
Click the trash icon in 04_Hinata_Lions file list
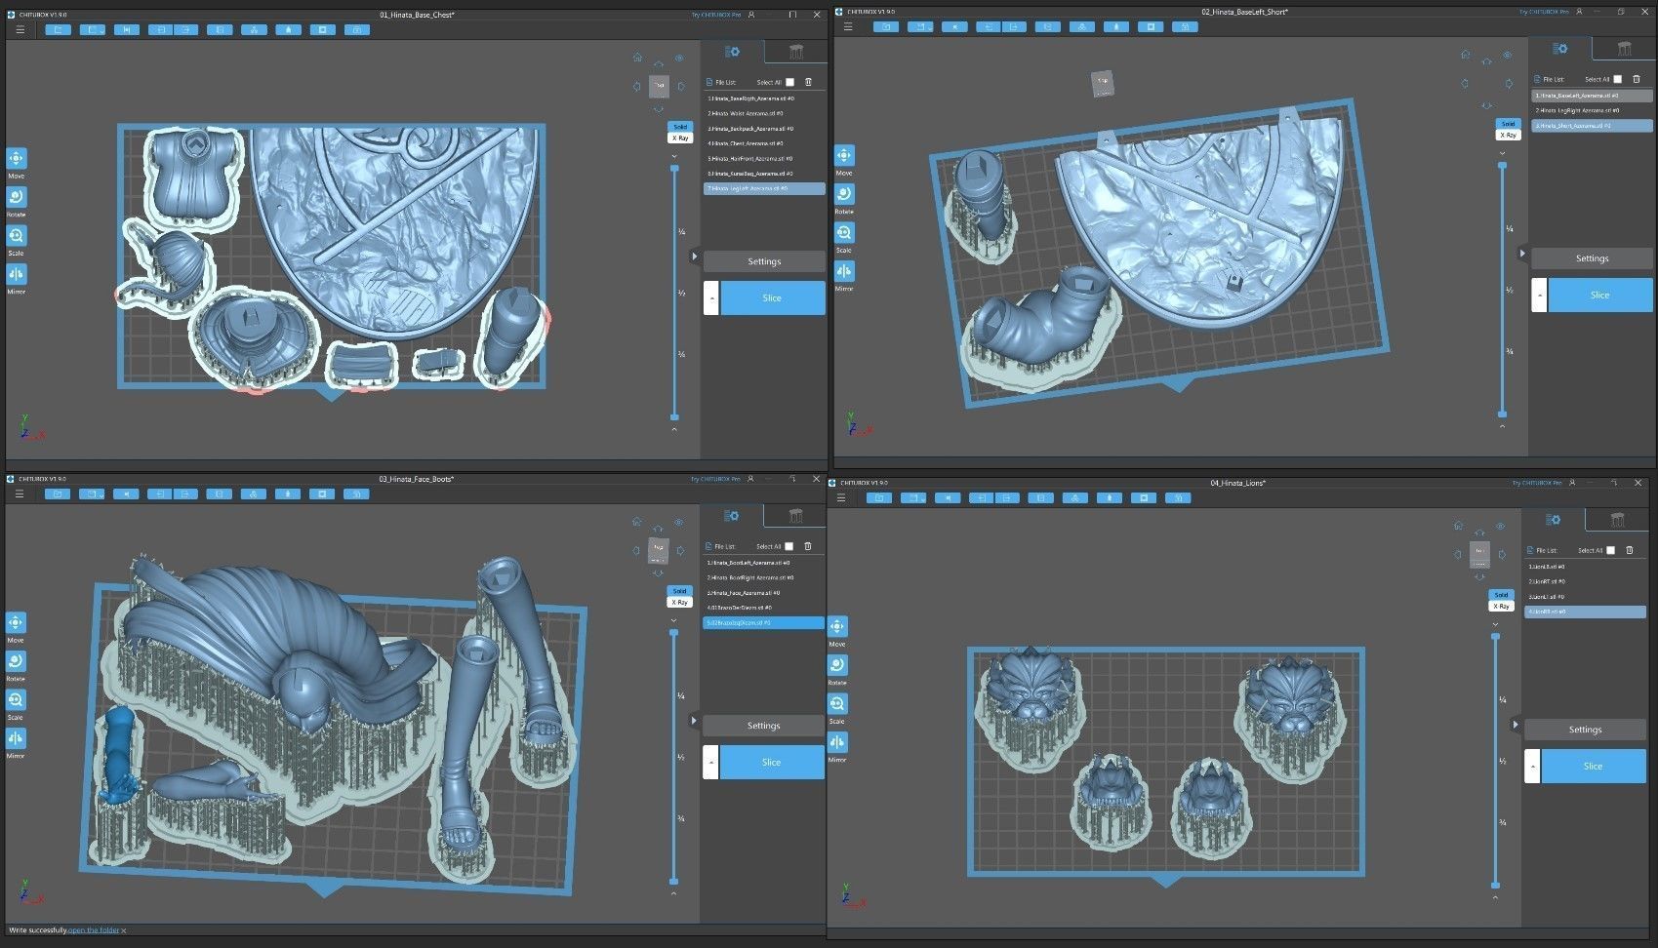click(1629, 550)
